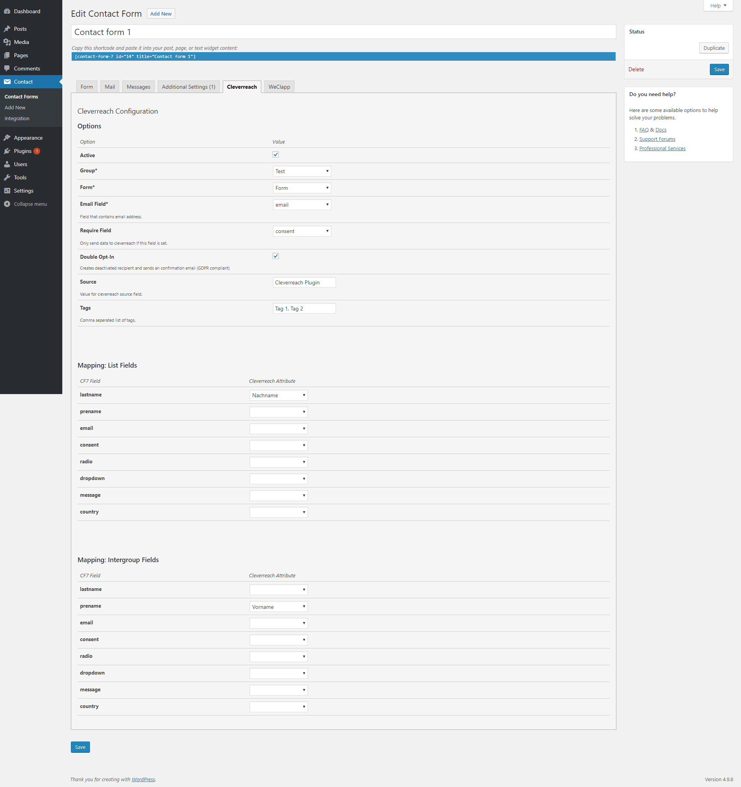Image resolution: width=741 pixels, height=787 pixels.
Task: Uncheck the Active checkbox
Action: pyautogui.click(x=276, y=154)
